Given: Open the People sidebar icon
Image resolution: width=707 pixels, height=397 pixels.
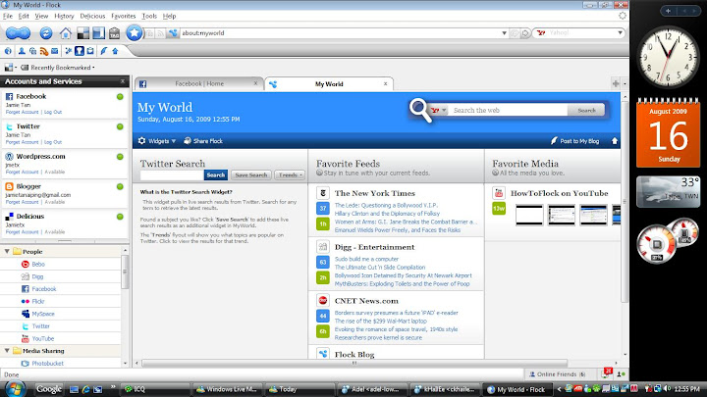Looking at the screenshot, I should click(22, 51).
